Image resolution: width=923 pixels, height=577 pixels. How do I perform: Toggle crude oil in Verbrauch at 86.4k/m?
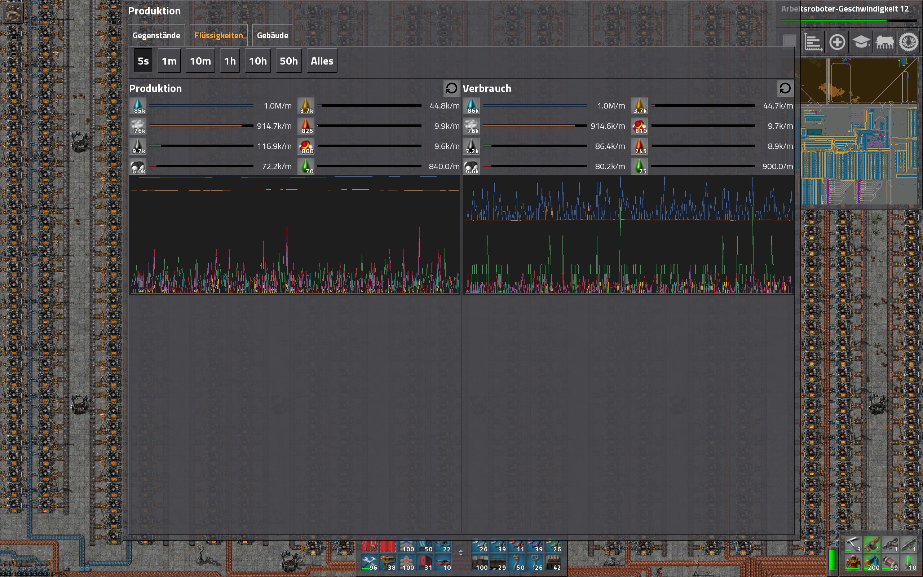tap(472, 146)
